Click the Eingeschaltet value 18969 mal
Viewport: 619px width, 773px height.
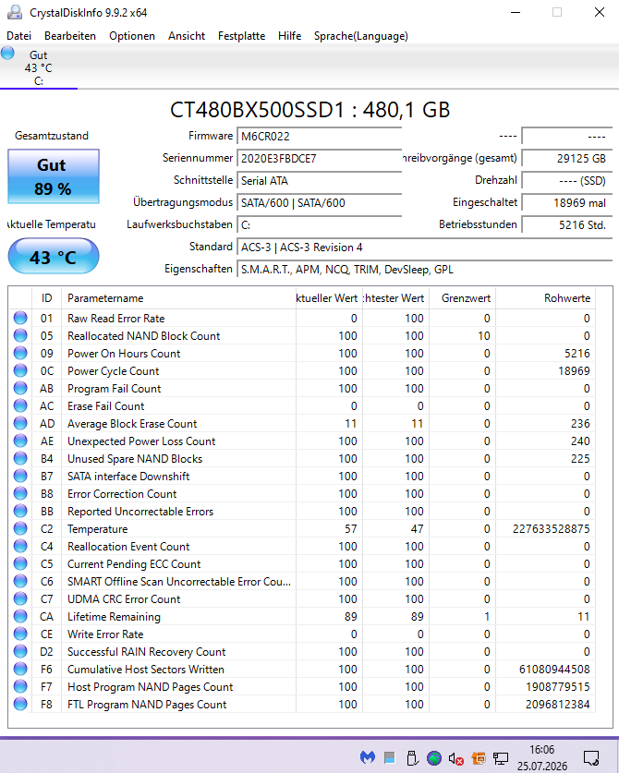pyautogui.click(x=566, y=202)
